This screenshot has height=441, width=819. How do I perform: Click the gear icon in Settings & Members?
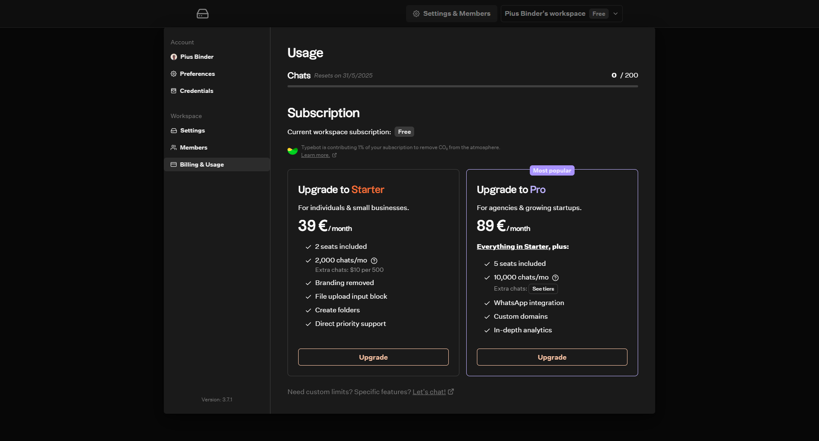click(416, 14)
